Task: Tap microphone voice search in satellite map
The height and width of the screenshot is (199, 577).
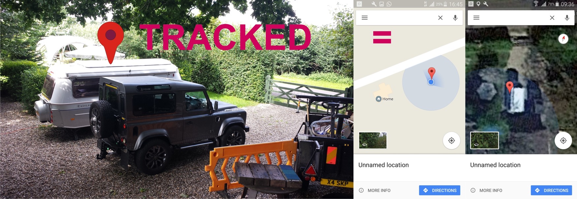Action: click(567, 18)
